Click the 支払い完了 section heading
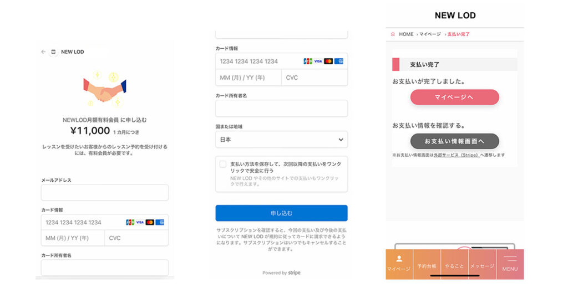The height and width of the screenshot is (298, 568). 424,64
